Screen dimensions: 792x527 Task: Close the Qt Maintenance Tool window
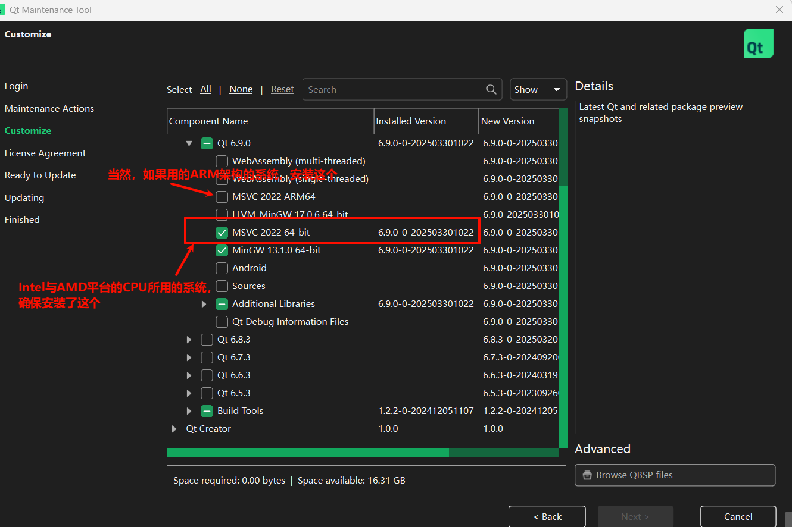[x=779, y=10]
